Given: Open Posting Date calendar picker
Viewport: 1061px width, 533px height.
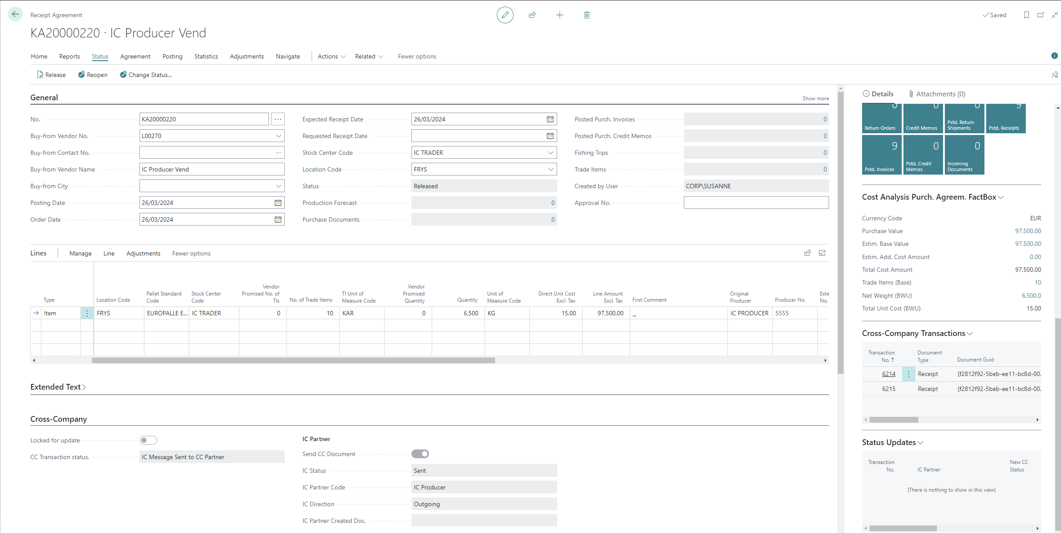Looking at the screenshot, I should [x=278, y=203].
